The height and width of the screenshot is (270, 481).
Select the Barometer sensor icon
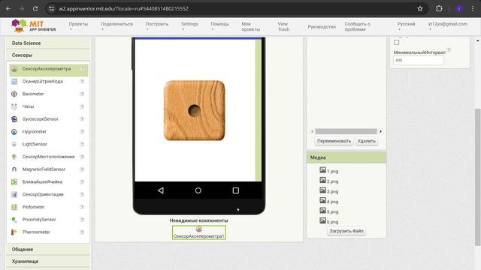14,94
